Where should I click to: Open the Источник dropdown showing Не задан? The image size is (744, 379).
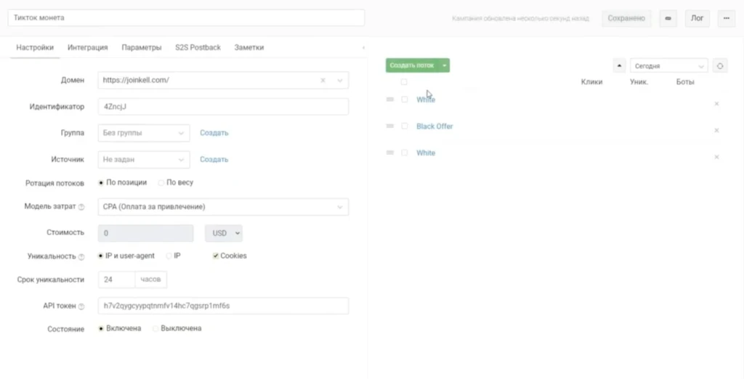(x=144, y=160)
